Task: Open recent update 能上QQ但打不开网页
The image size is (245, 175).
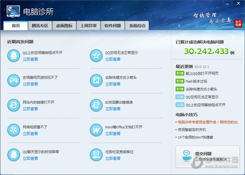Action: (x=202, y=73)
